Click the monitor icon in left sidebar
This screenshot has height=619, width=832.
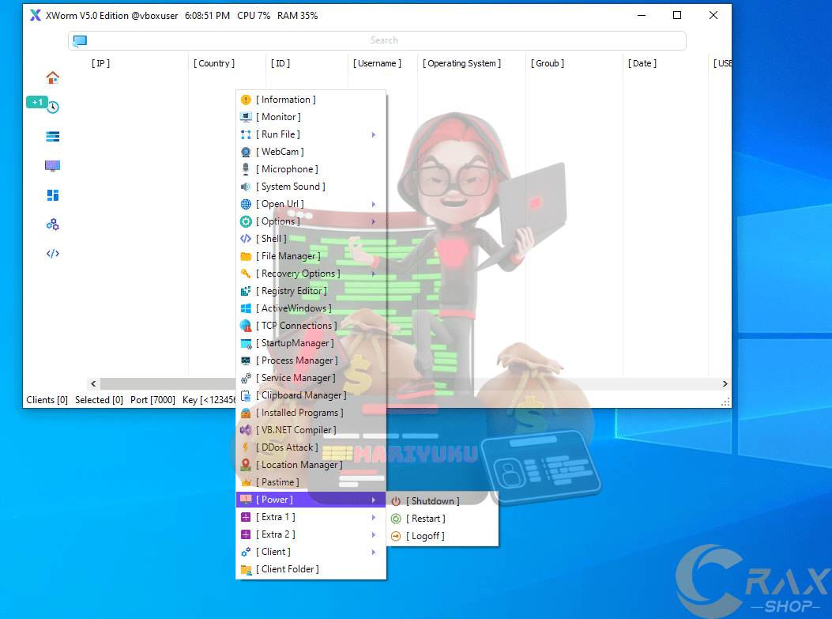[53, 166]
